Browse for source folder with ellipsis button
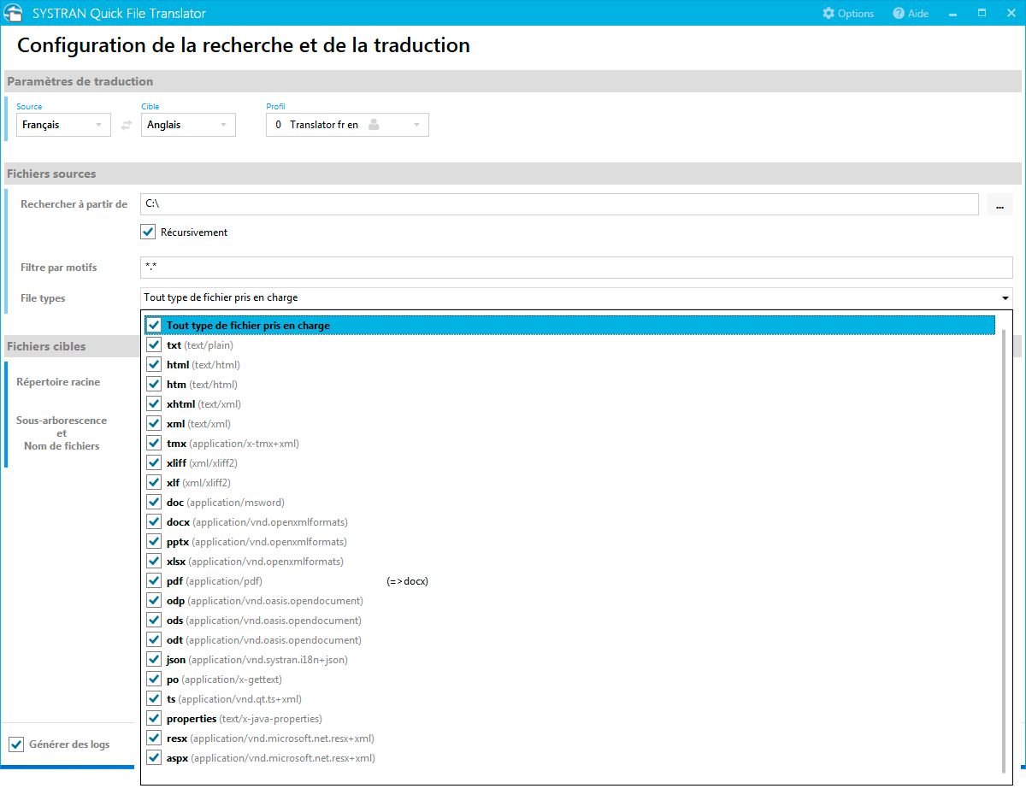Image resolution: width=1026 pixels, height=812 pixels. pos(999,204)
